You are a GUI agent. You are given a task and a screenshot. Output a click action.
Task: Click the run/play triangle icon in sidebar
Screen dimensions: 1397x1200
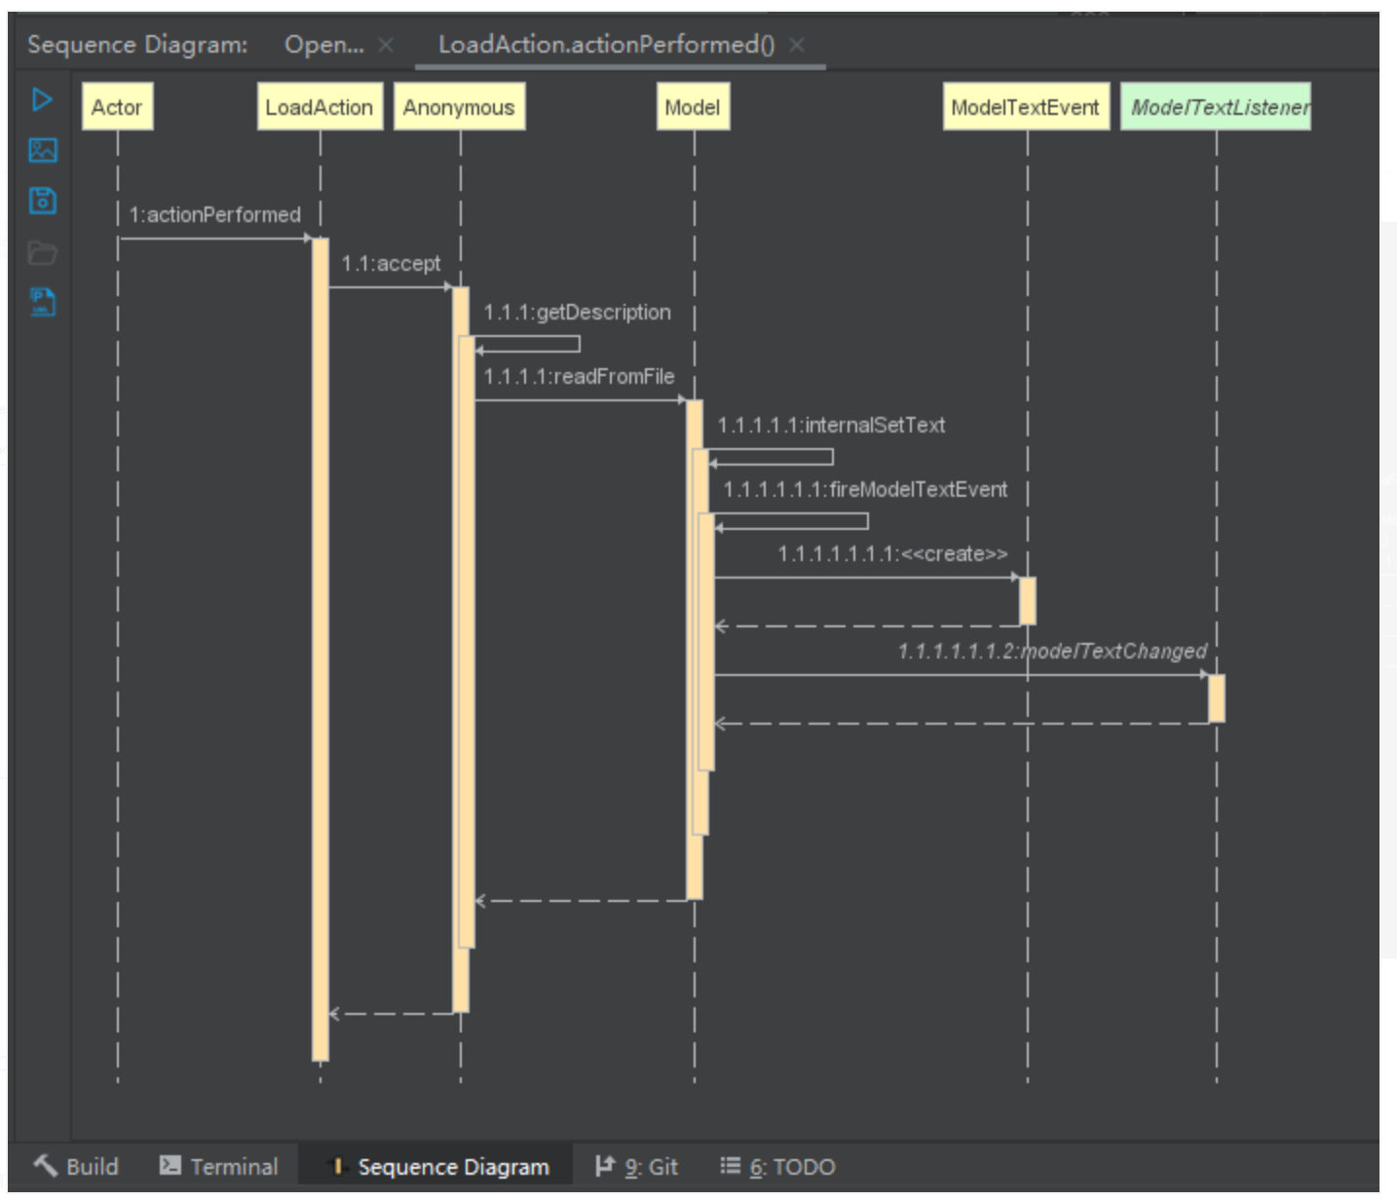[42, 100]
